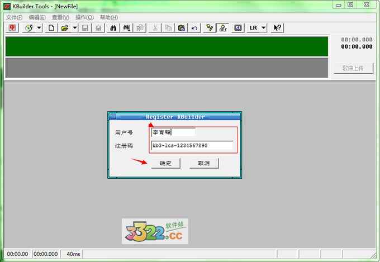Viewport: 380px width, 262px height.
Task: Click the 用户号 input field
Action: point(173,132)
